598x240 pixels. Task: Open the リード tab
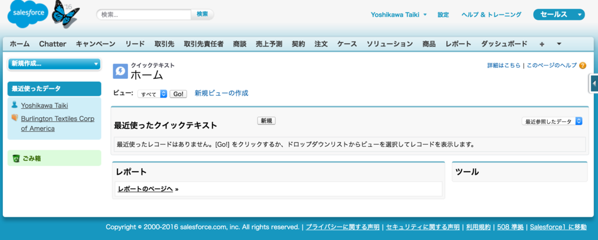point(135,44)
